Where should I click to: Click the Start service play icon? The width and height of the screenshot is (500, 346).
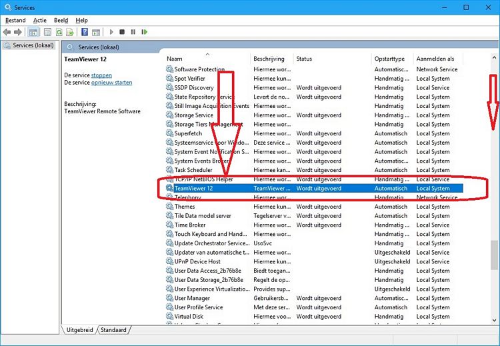tap(111, 32)
